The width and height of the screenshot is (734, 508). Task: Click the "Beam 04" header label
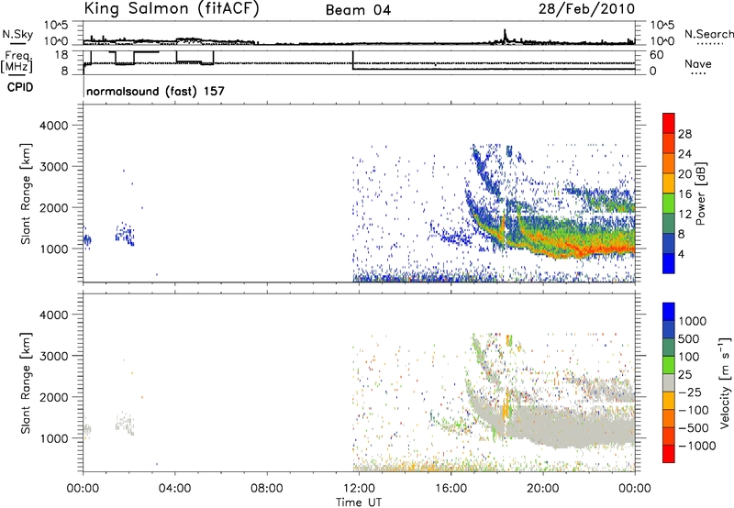pyautogui.click(x=358, y=10)
